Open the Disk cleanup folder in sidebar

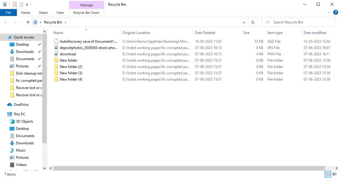click(29, 74)
